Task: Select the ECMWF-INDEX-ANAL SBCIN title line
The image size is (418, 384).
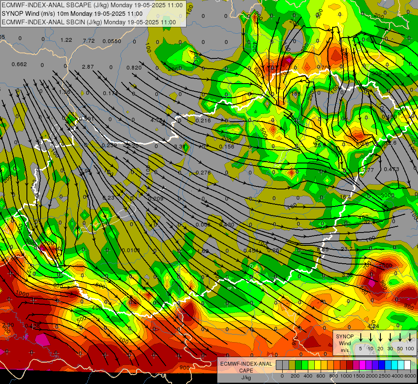Action: coord(89,22)
